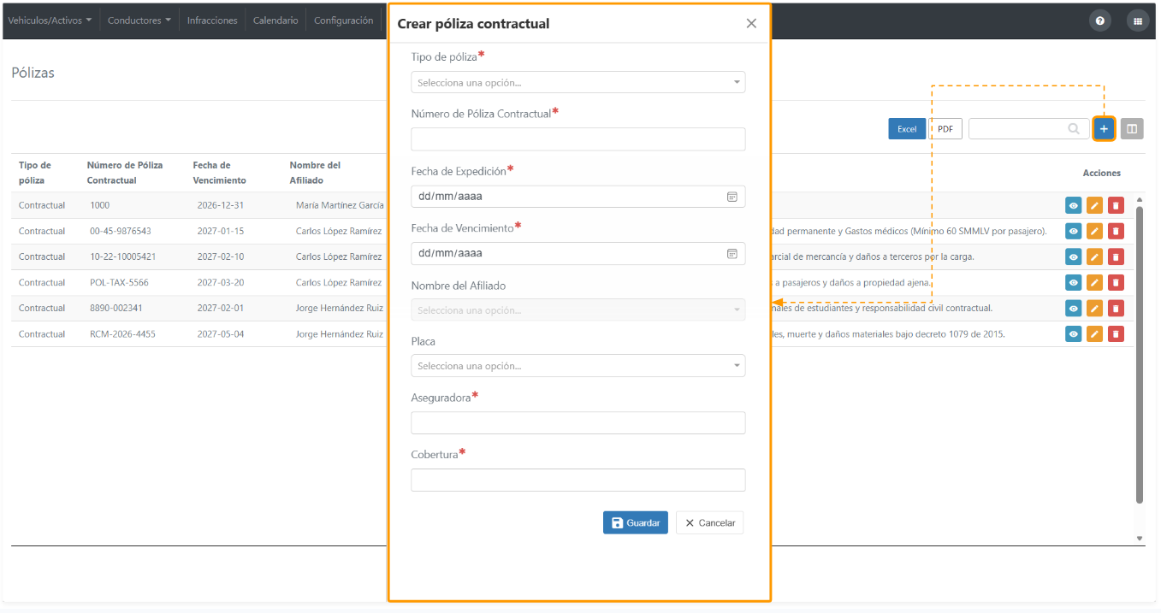Open calendar picker for Fecha de Vencimiento

pyautogui.click(x=732, y=253)
